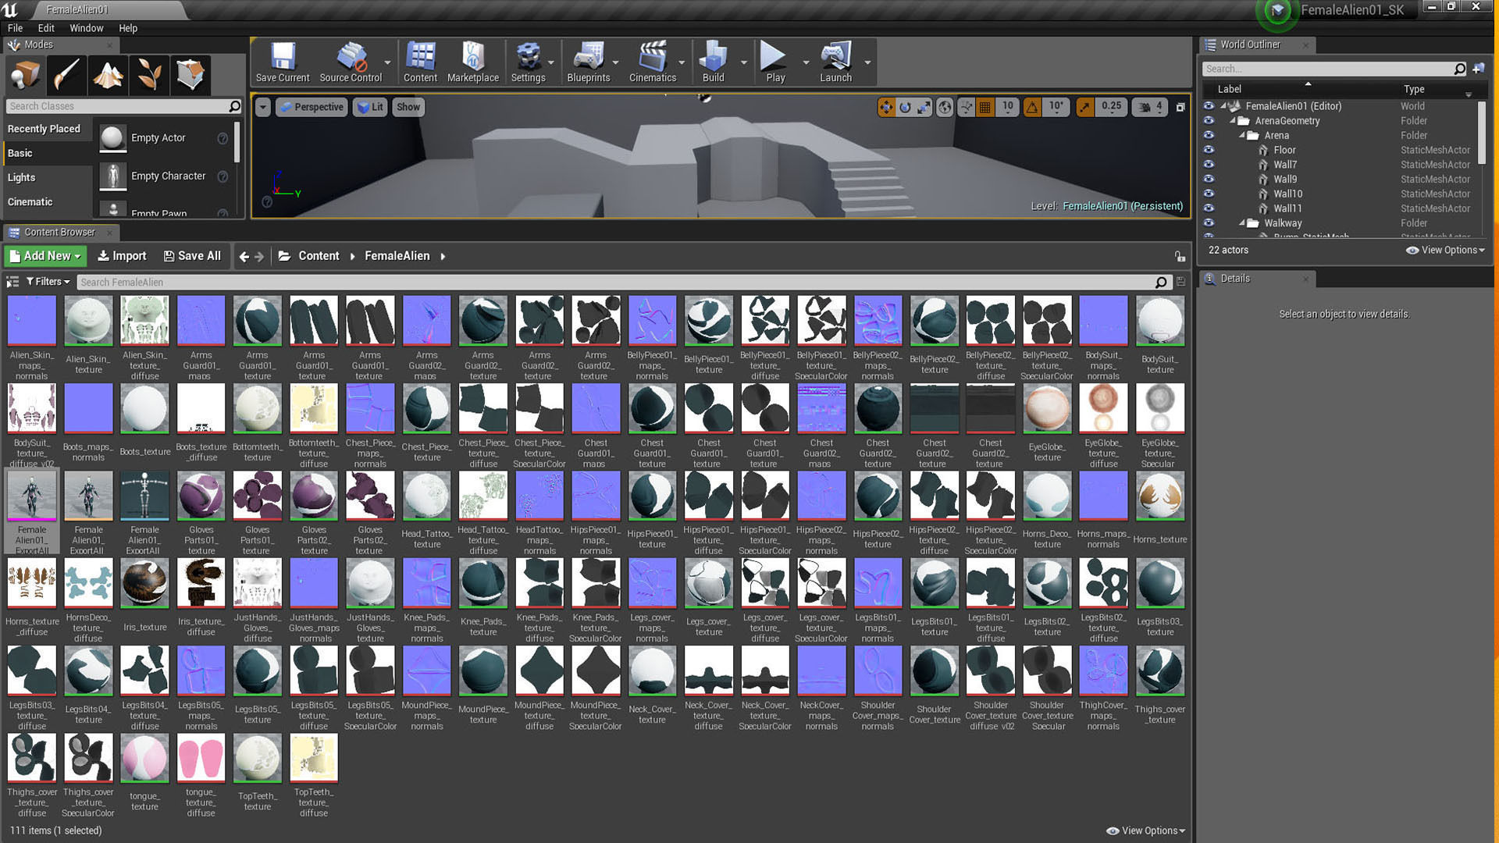Click Play to start the level

pyautogui.click(x=775, y=62)
